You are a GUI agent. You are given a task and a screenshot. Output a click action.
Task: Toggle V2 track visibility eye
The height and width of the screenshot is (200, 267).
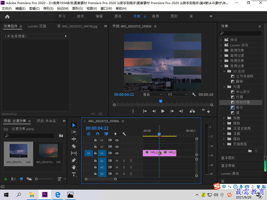click(117, 147)
